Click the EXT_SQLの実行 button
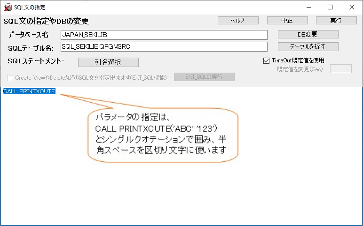This screenshot has width=363, height=226. tap(204, 77)
